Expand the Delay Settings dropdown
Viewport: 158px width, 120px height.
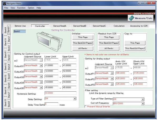point(75,99)
